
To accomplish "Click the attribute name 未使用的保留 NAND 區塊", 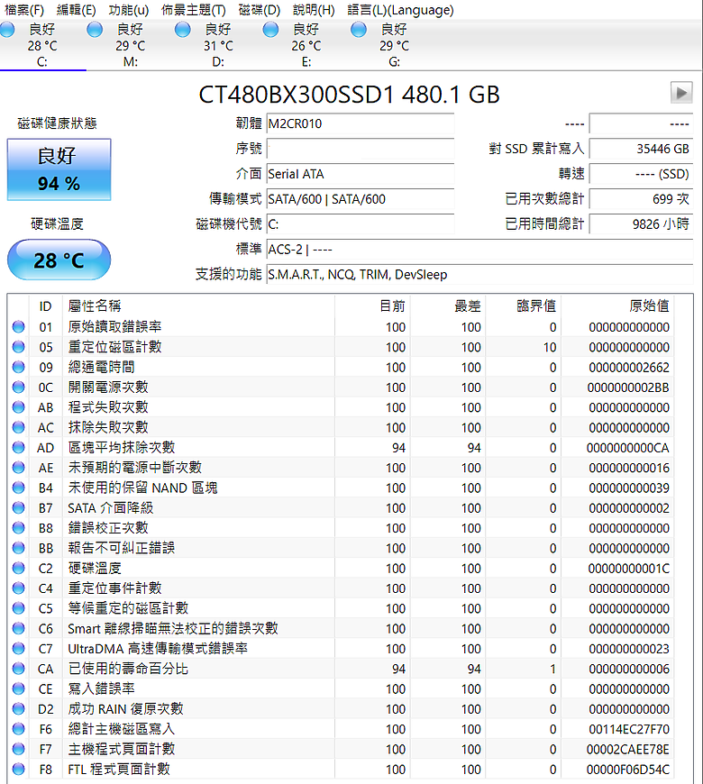I will [142, 488].
